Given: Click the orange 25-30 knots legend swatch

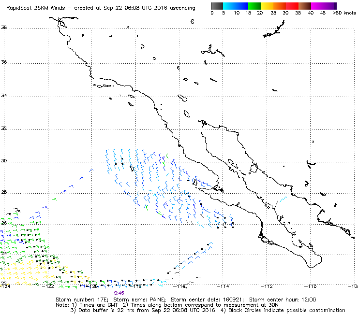Looking at the screenshot, I should point(280,6).
